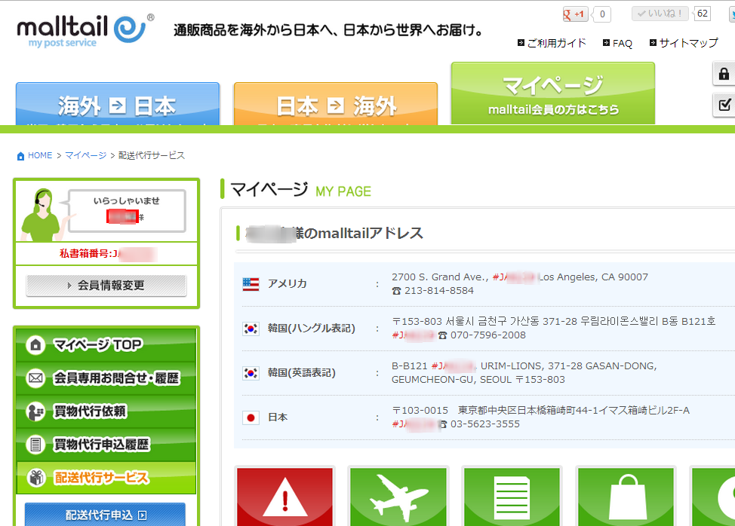Click the phone number 070-7596-2008
The height and width of the screenshot is (526, 735).
click(488, 335)
